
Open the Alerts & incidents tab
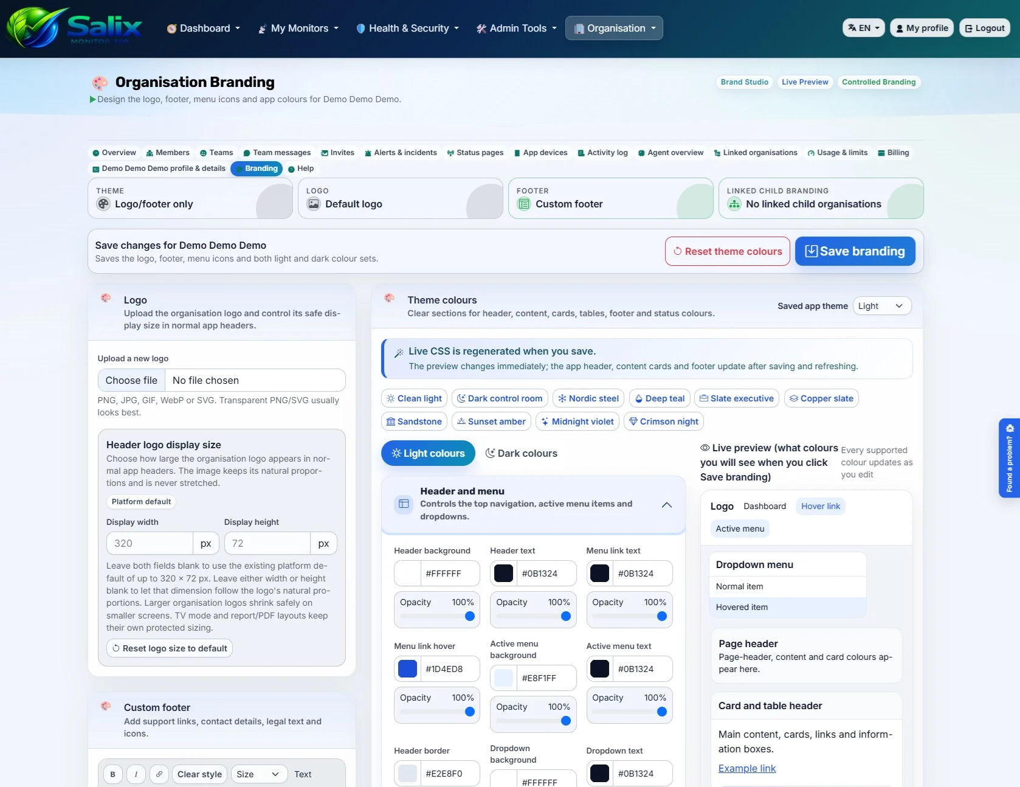pyautogui.click(x=401, y=153)
